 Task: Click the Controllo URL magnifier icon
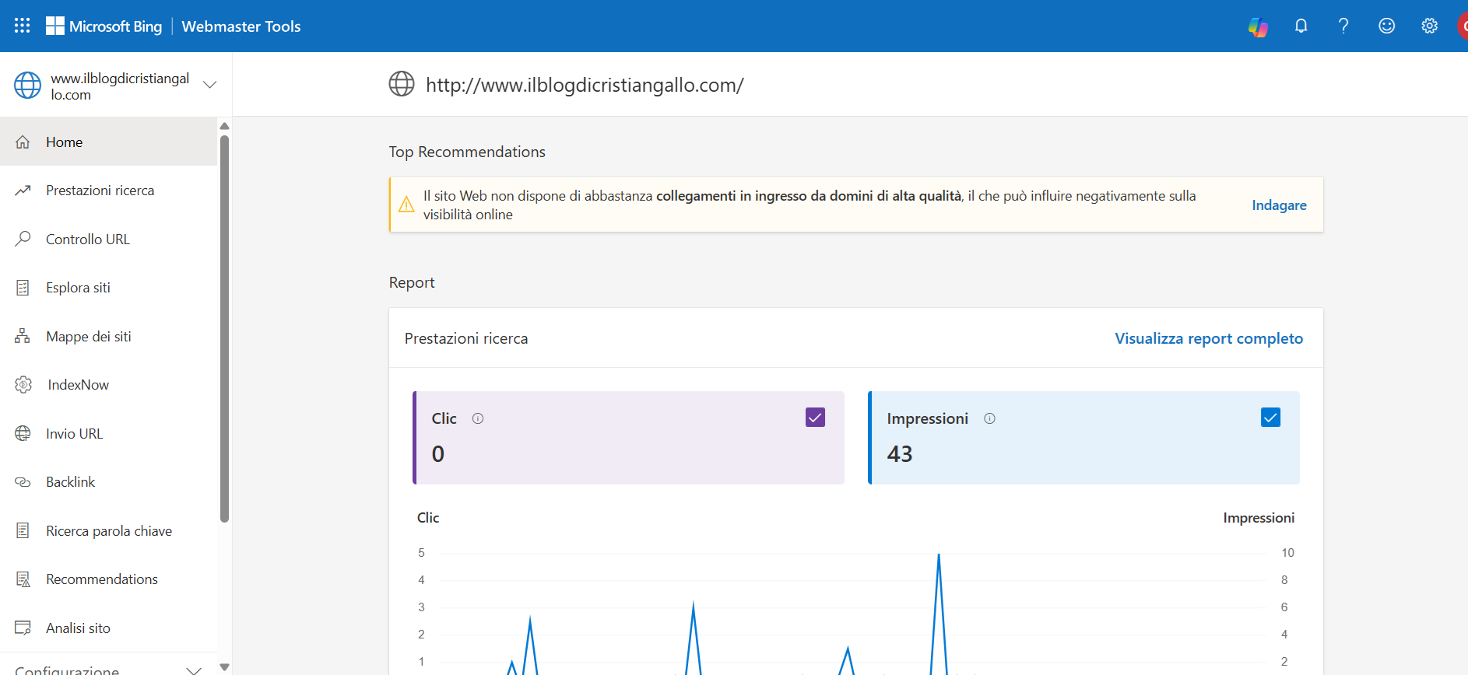23,239
